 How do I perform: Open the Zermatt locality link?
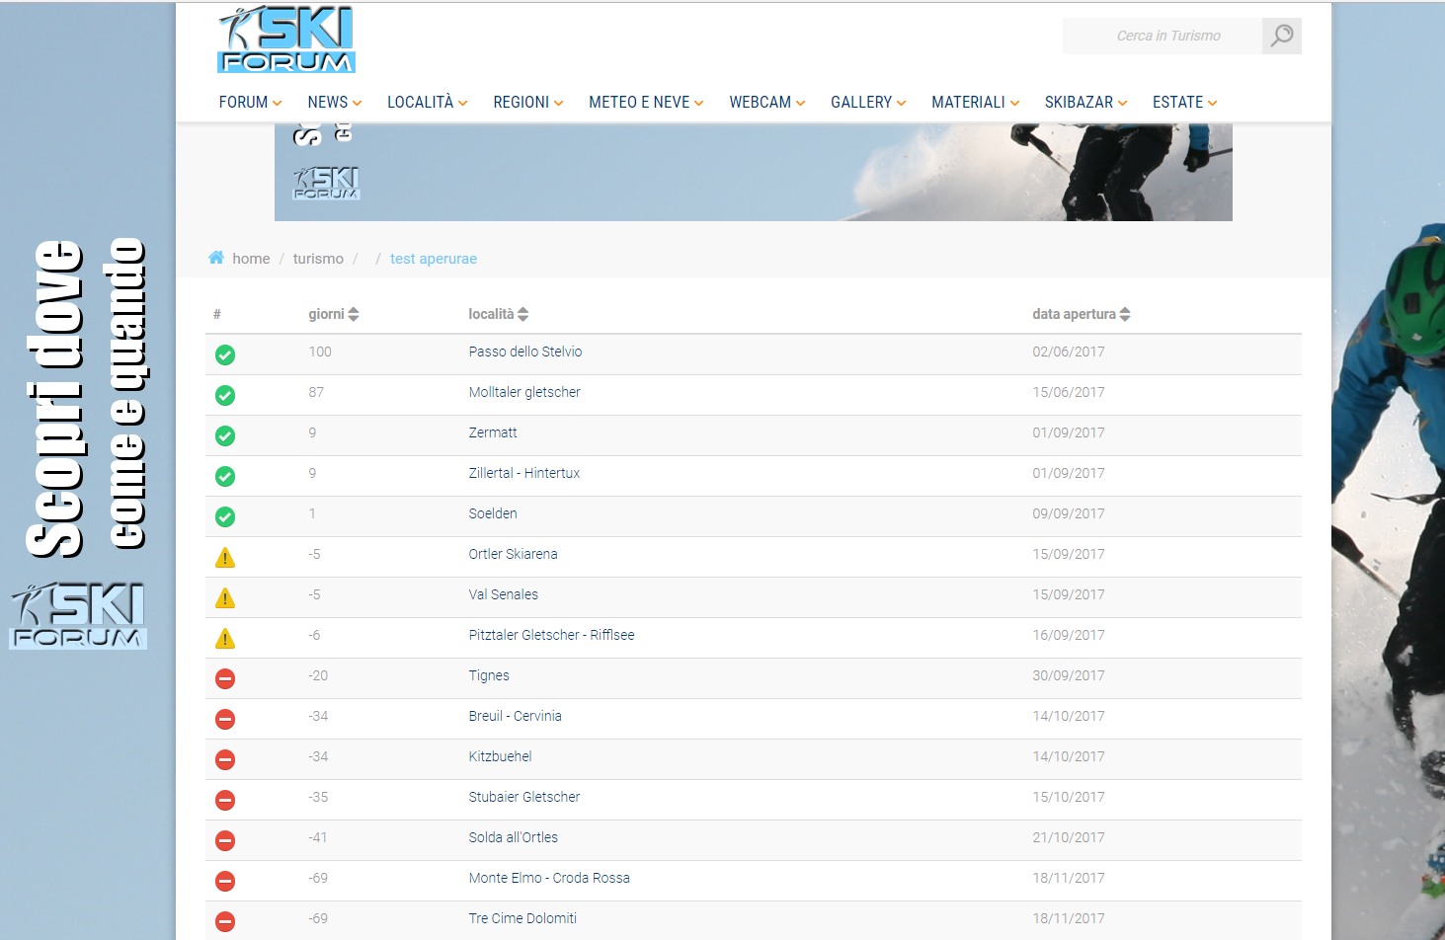coord(493,432)
